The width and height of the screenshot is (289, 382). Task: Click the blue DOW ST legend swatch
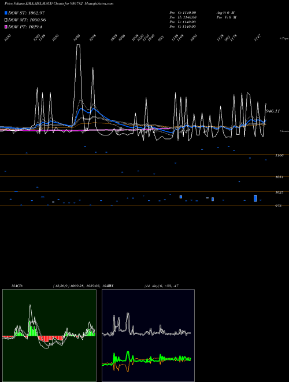click(x=6, y=13)
